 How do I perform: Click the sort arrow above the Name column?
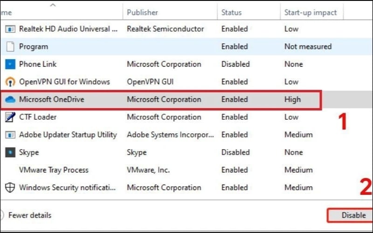52,5
